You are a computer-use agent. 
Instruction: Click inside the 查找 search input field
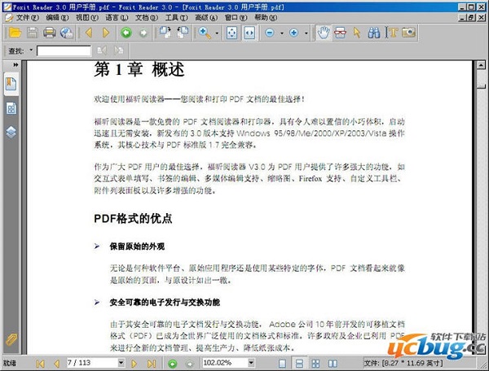pyautogui.click(x=64, y=50)
